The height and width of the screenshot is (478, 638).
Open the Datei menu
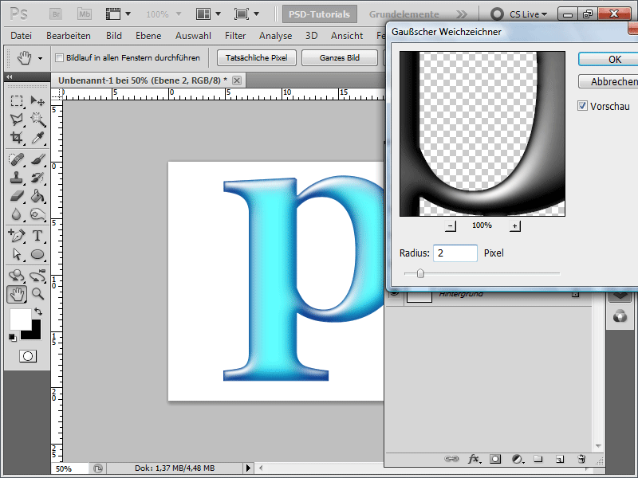22,36
